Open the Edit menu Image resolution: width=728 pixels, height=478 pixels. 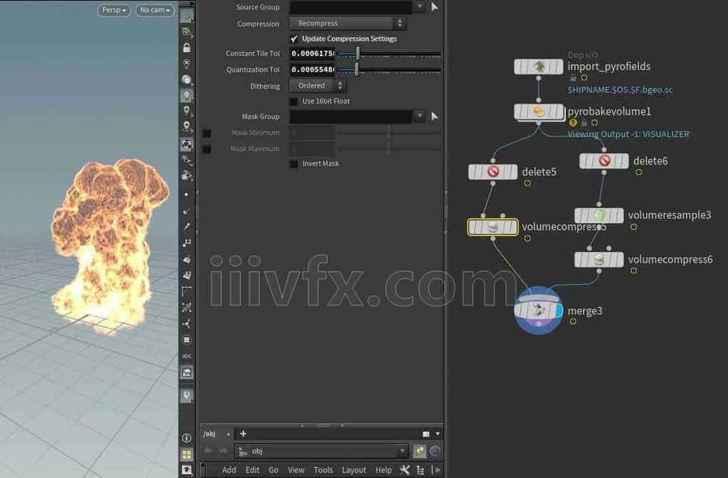click(252, 470)
